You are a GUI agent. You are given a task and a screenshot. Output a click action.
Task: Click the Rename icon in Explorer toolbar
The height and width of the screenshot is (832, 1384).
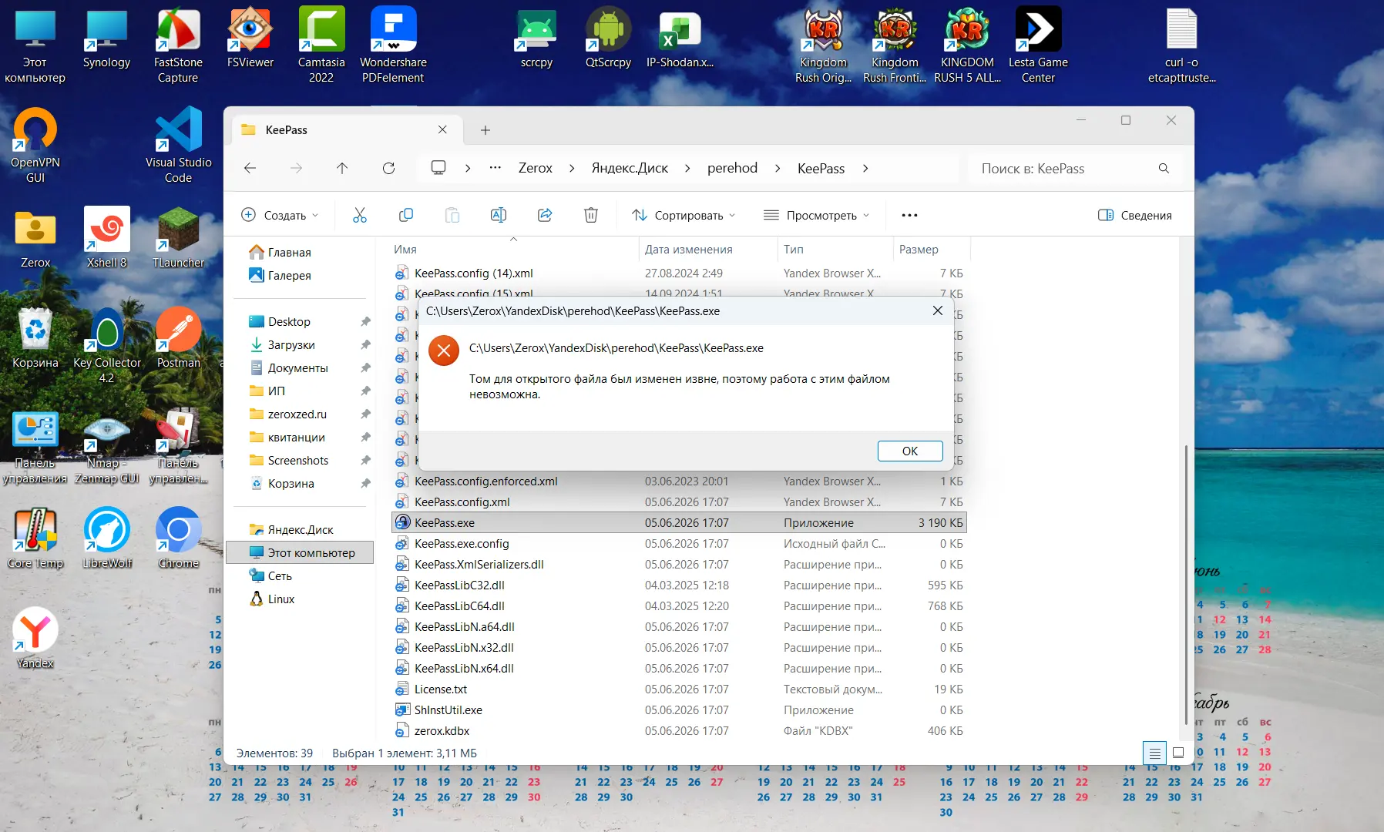(x=499, y=215)
